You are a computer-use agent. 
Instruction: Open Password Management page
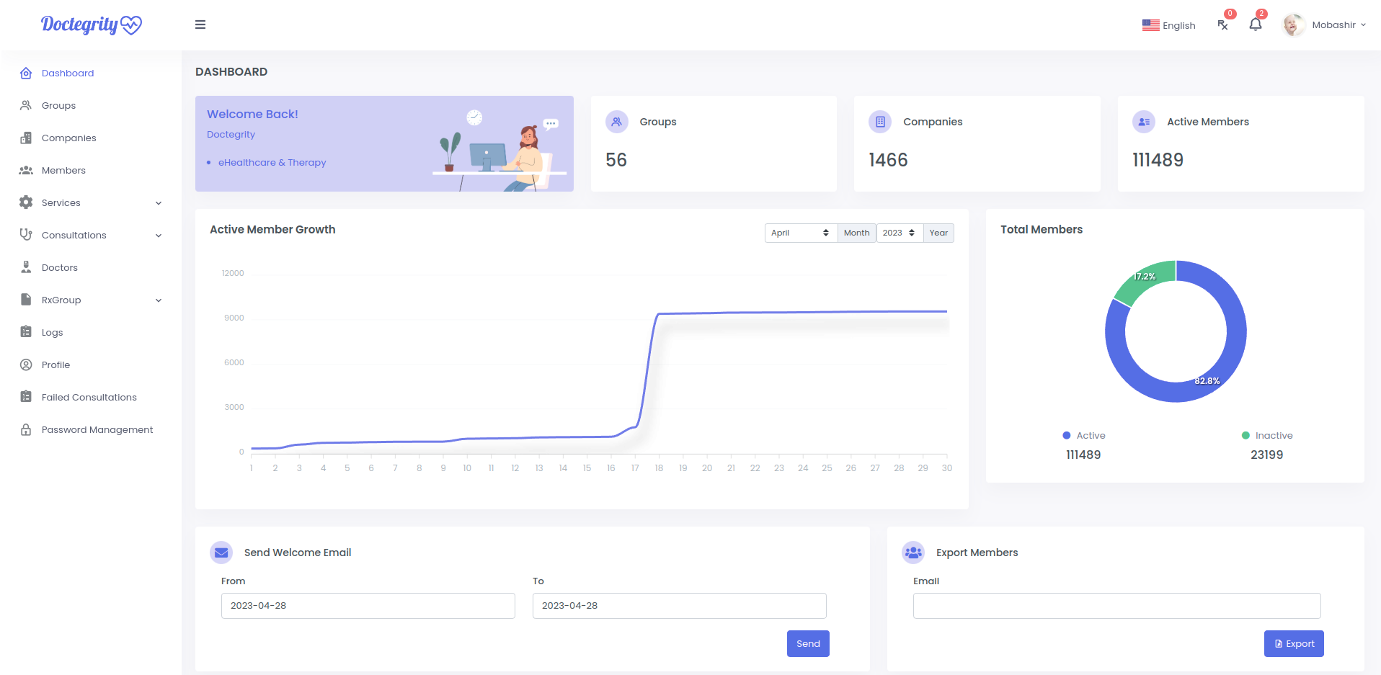click(97, 429)
